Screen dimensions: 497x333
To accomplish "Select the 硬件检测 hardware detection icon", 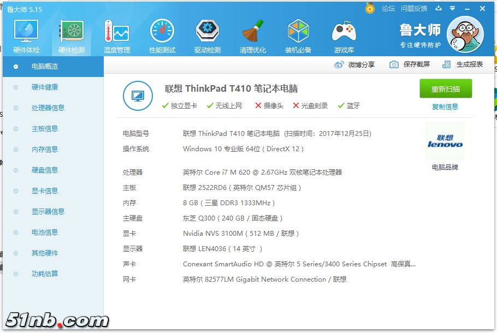I will [72, 36].
